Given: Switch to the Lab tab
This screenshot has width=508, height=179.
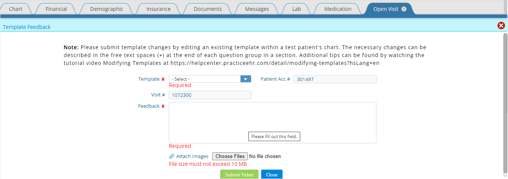Looking at the screenshot, I should tap(297, 9).
